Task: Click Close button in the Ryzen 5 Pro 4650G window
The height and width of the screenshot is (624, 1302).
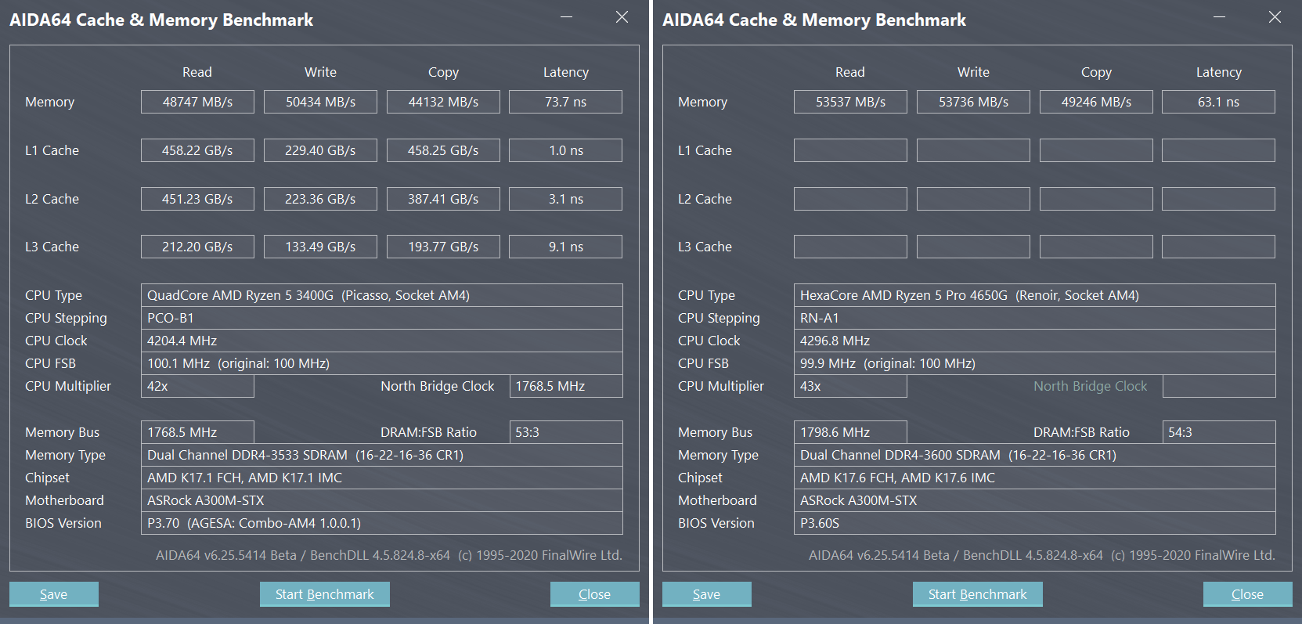Action: [x=1247, y=594]
